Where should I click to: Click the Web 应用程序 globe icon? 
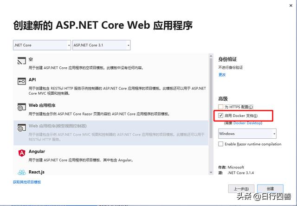pos(22,107)
